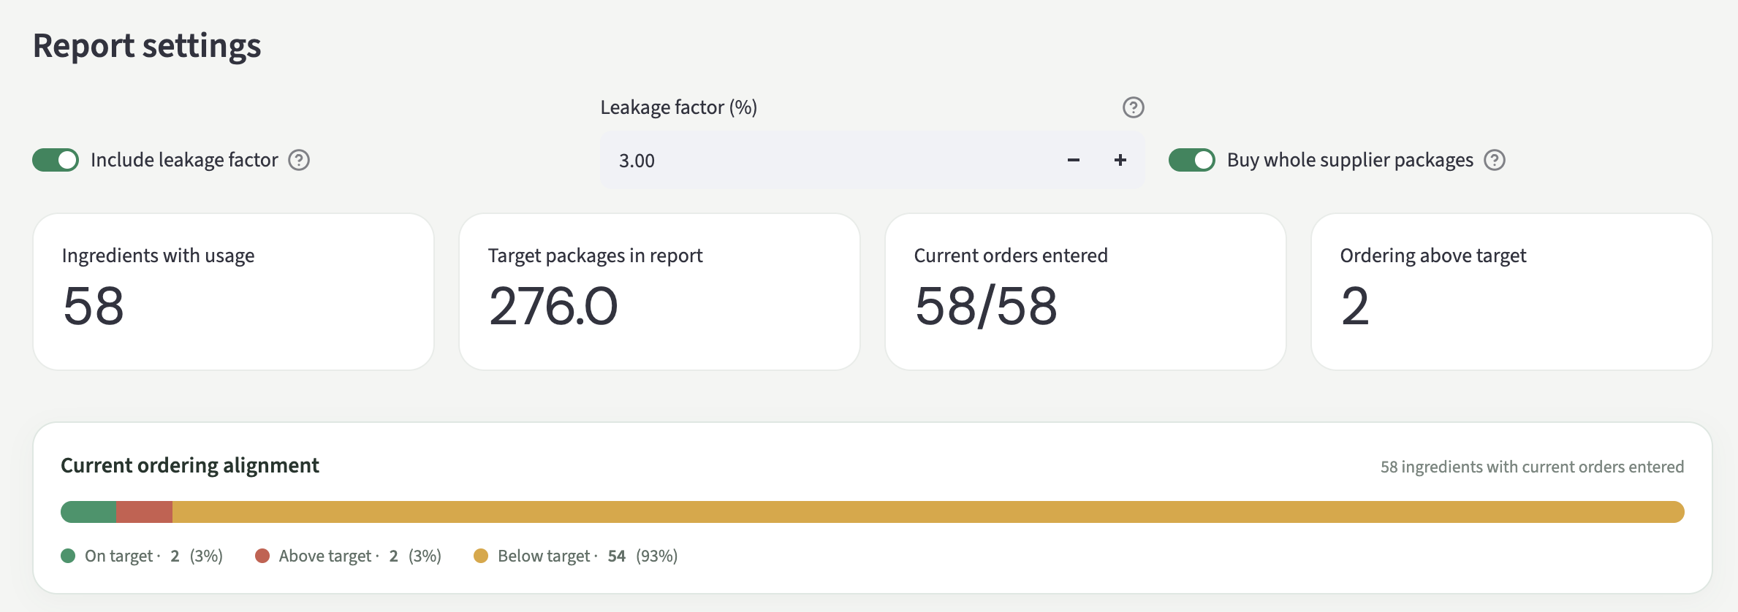Select the Below target legend entry

(x=576, y=556)
